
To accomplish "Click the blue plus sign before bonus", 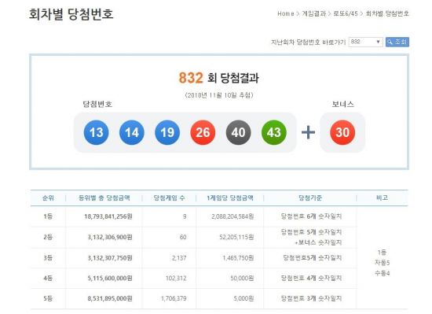I will pyautogui.click(x=309, y=132).
